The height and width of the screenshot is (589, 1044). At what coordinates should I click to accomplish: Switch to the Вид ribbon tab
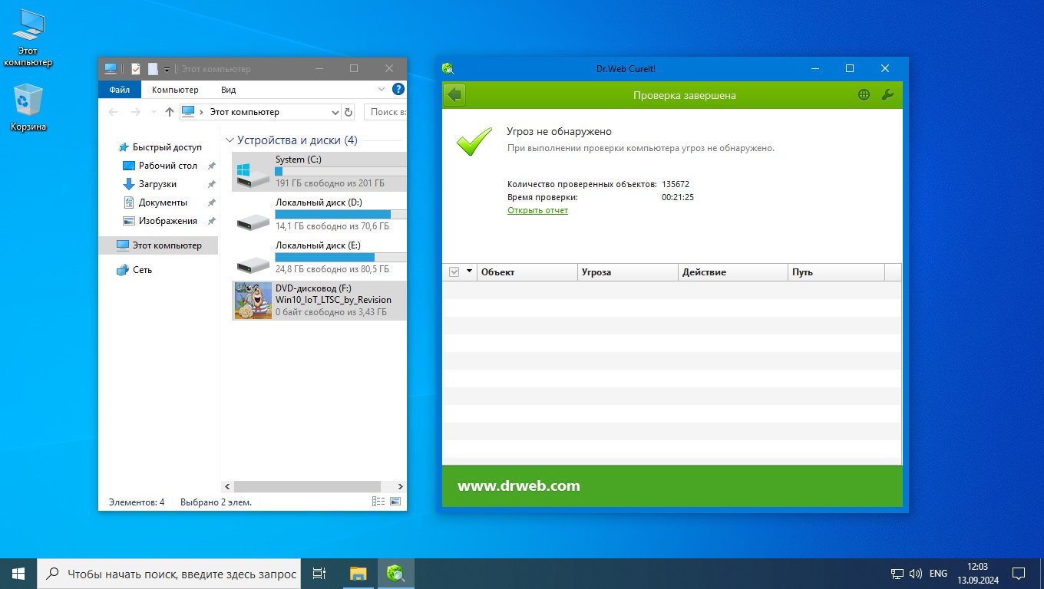click(228, 90)
